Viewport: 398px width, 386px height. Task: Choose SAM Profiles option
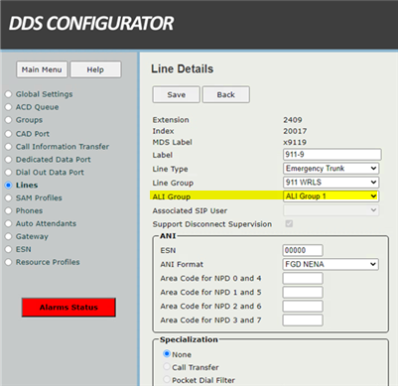[x=8, y=197]
